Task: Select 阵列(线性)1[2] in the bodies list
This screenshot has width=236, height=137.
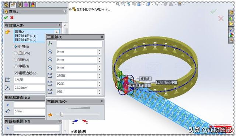Action: 25,40
